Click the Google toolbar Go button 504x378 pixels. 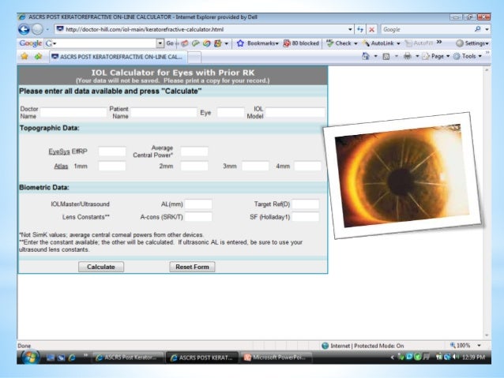pos(170,43)
